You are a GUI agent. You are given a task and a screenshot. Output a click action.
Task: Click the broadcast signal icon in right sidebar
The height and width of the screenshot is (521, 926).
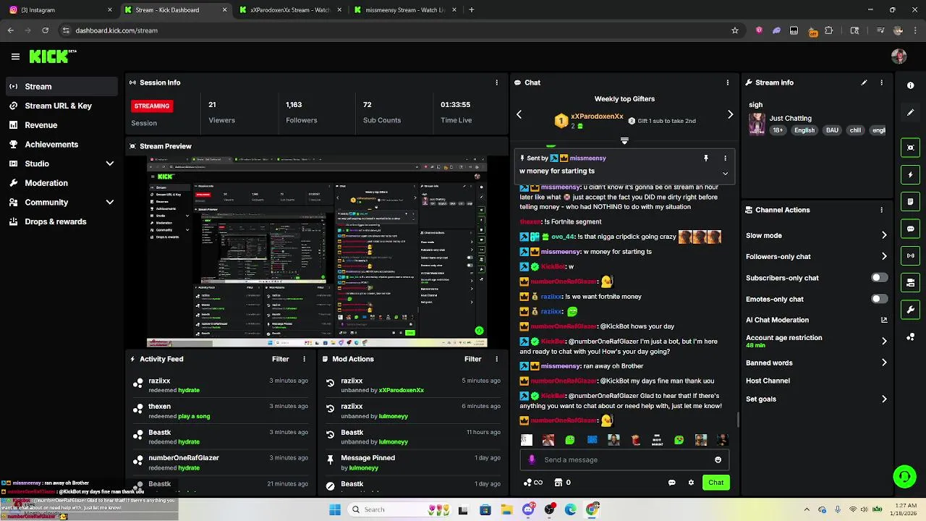tap(910, 255)
